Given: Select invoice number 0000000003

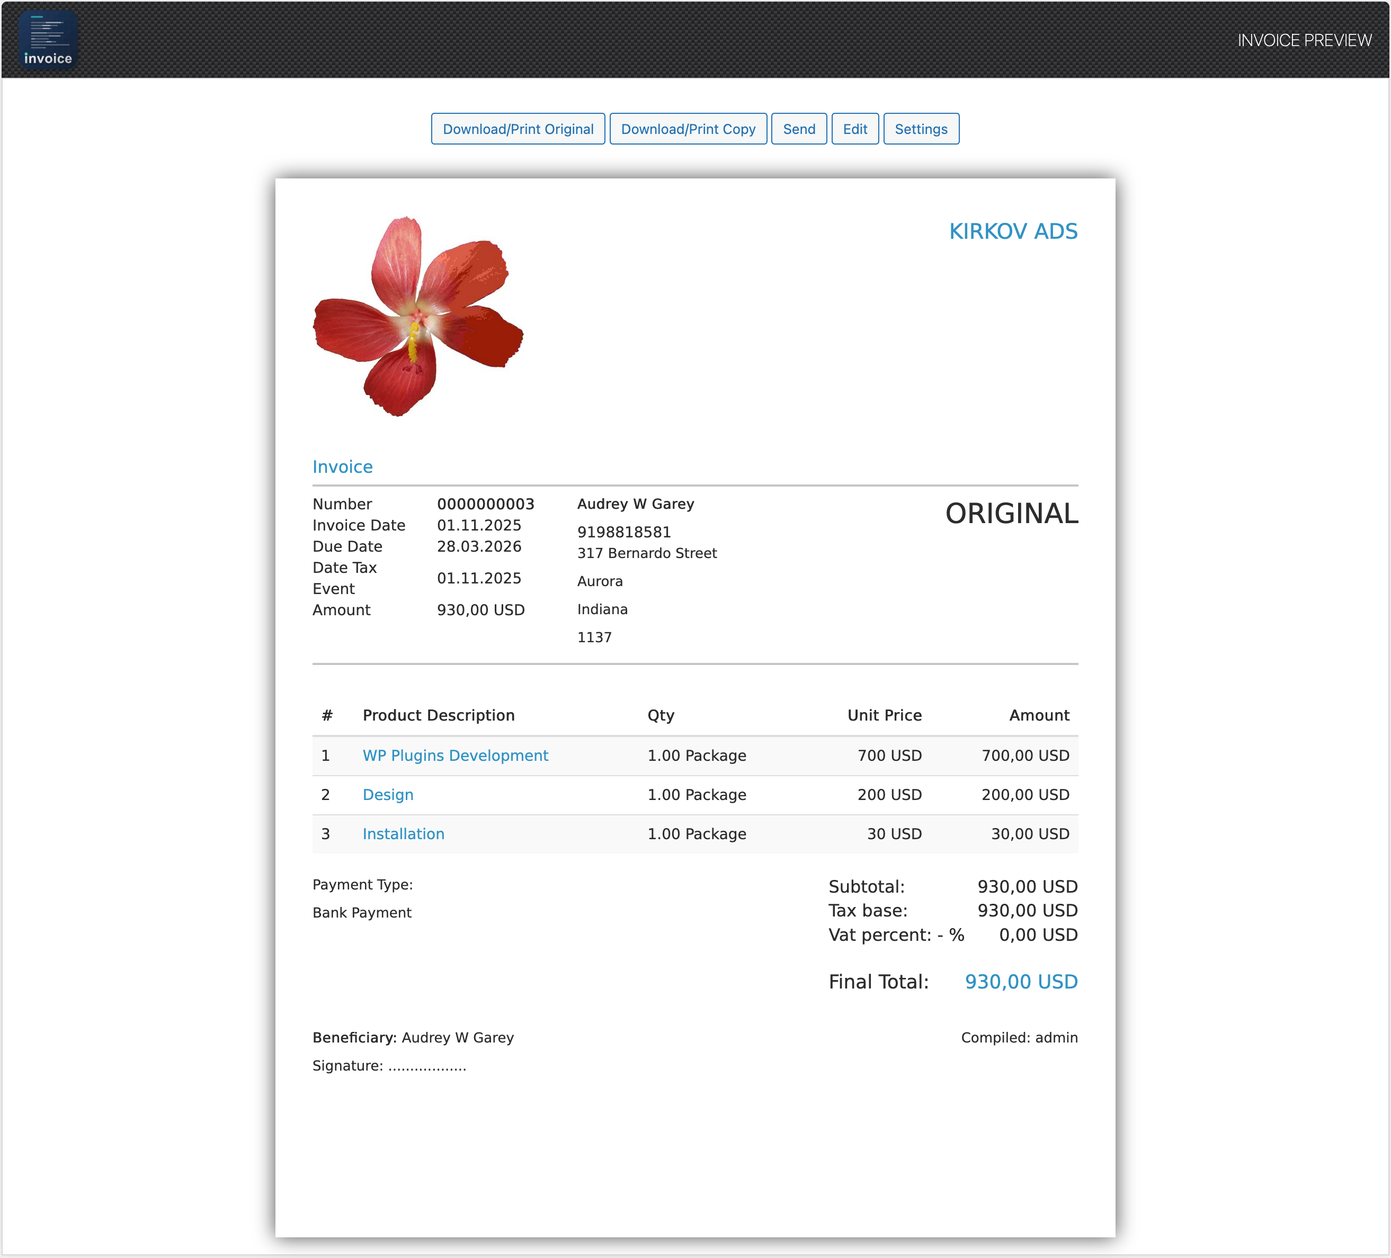Looking at the screenshot, I should click(486, 504).
